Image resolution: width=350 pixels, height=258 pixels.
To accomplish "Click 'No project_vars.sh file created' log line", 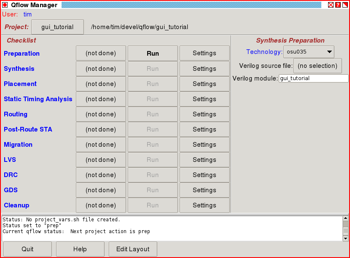I will (x=62, y=220).
